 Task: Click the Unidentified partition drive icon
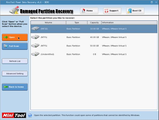(x=35, y=54)
